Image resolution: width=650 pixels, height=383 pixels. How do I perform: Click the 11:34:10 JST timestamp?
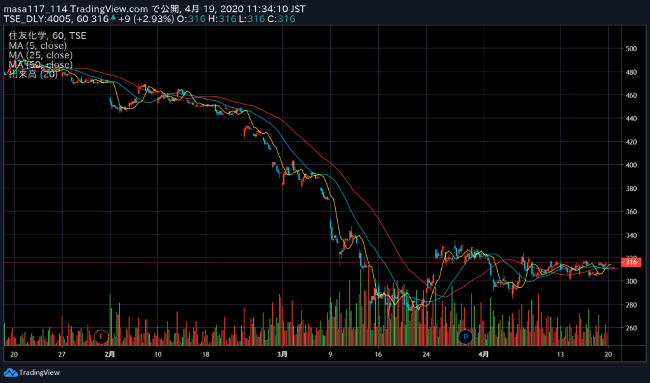(276, 9)
